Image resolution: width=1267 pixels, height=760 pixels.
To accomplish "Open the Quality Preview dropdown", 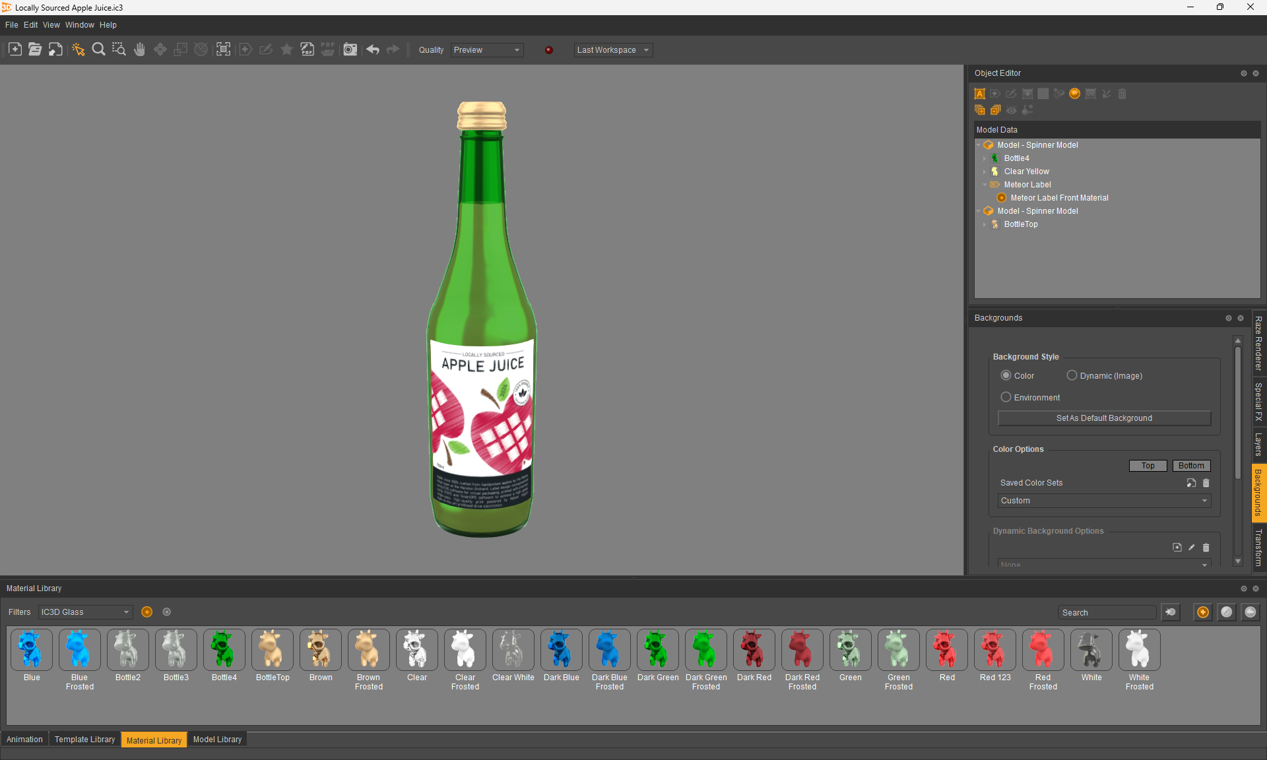I will click(487, 50).
